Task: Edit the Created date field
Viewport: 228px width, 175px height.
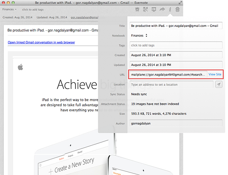Action: (x=176, y=55)
